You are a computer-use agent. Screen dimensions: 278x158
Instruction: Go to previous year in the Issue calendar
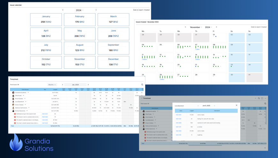(63, 10)
